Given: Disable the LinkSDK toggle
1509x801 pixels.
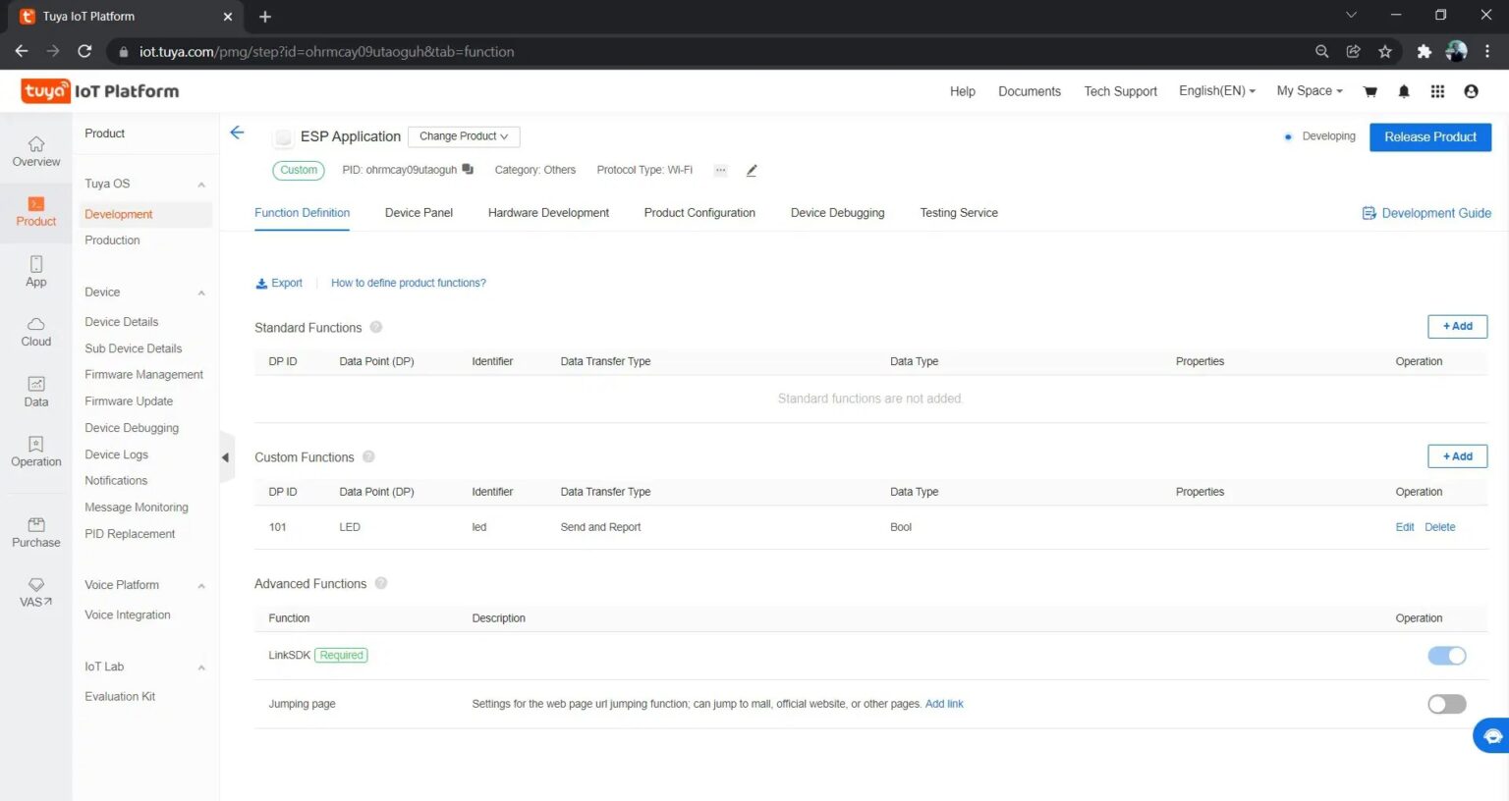Looking at the screenshot, I should [x=1446, y=655].
